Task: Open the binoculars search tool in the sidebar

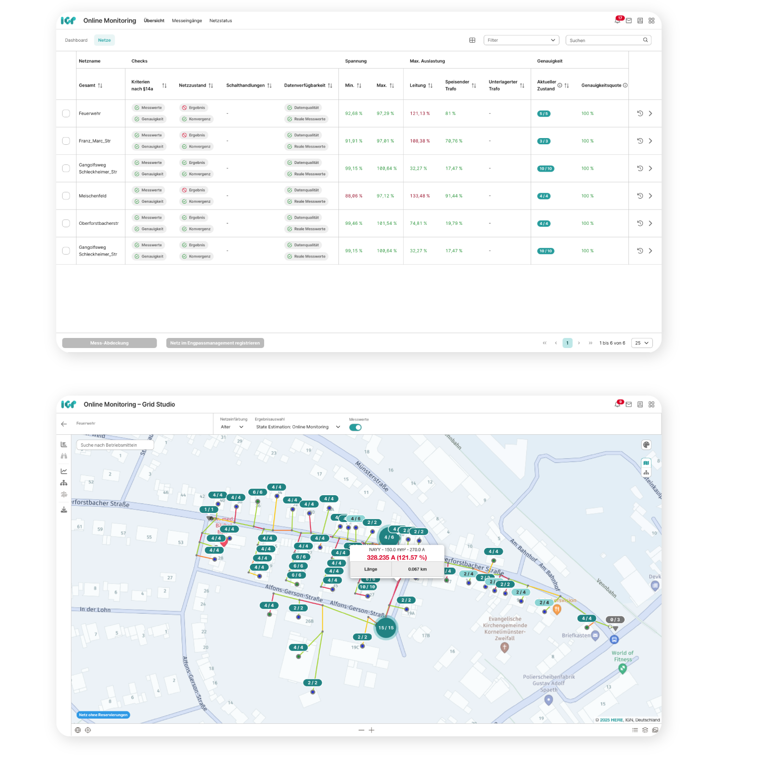Action: 64,456
